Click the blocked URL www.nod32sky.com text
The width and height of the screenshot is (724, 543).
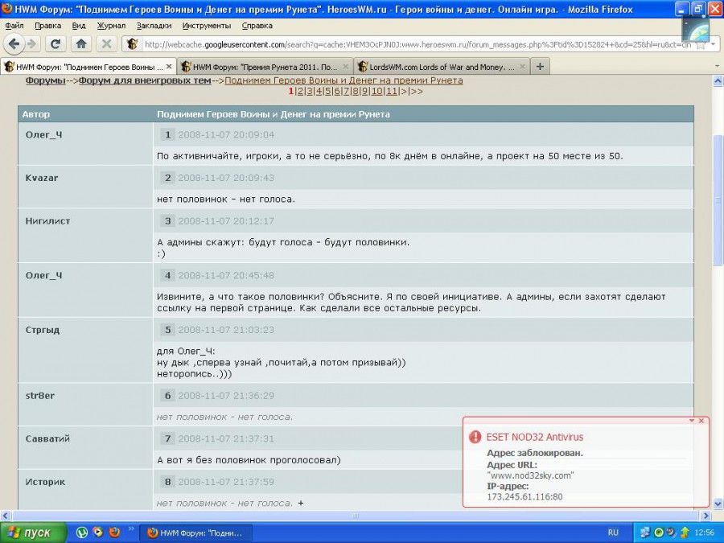click(x=530, y=475)
